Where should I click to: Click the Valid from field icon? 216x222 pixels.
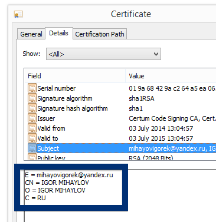click(32, 128)
